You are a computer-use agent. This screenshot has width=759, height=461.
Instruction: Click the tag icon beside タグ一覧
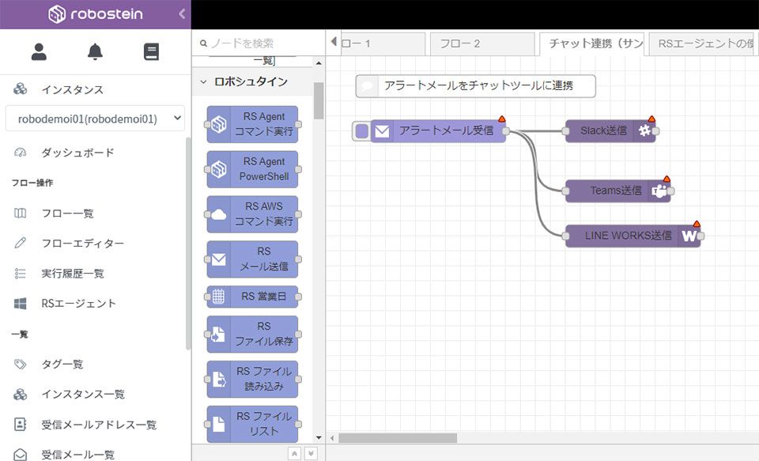tap(20, 365)
